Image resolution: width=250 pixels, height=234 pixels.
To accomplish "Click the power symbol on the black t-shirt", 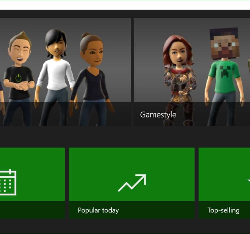I will 18,78.
